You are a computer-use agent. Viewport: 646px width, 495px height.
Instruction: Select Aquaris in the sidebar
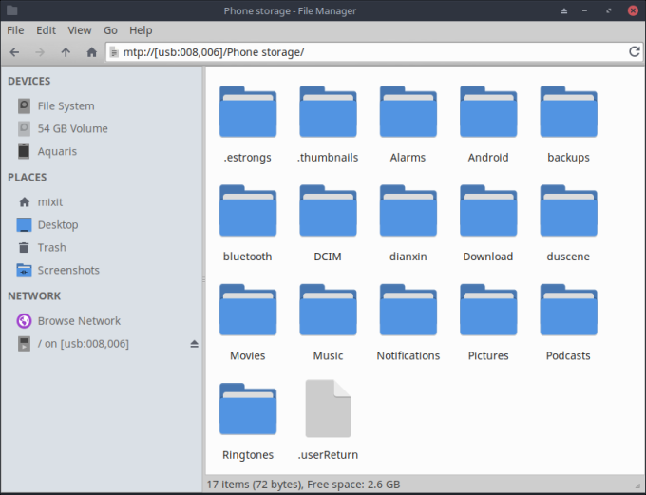[57, 151]
